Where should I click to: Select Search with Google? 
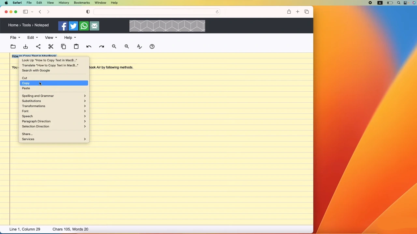click(x=54, y=71)
